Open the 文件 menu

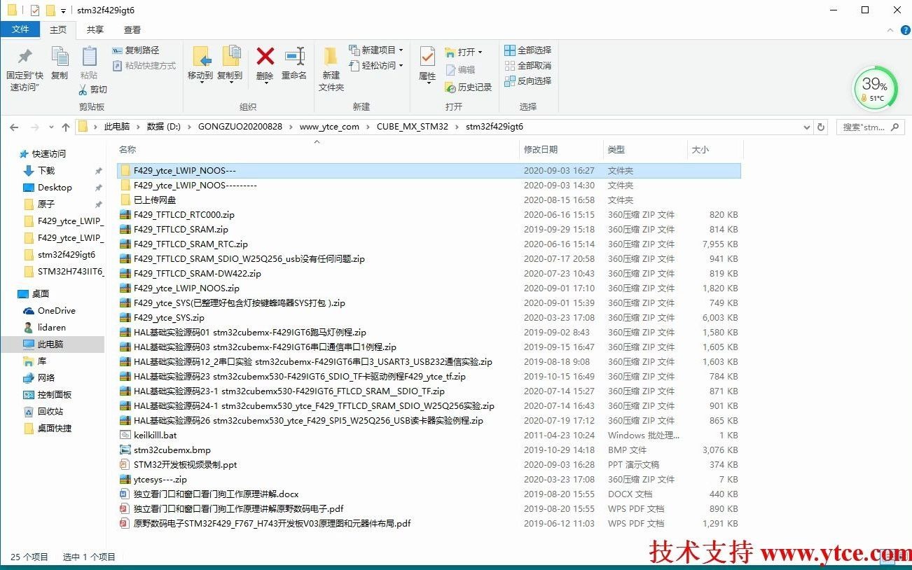coord(21,29)
